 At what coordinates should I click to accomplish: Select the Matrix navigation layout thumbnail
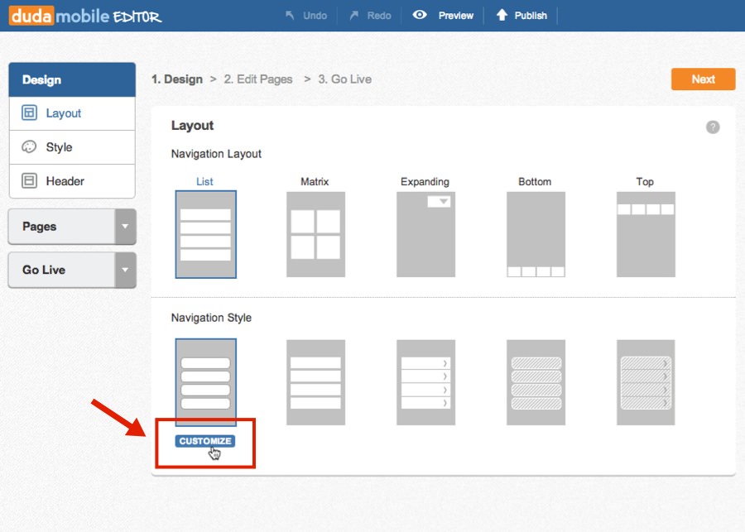click(315, 234)
